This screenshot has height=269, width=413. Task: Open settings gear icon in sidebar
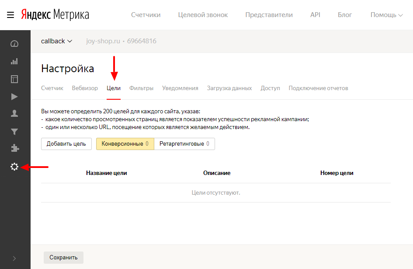pos(14,167)
